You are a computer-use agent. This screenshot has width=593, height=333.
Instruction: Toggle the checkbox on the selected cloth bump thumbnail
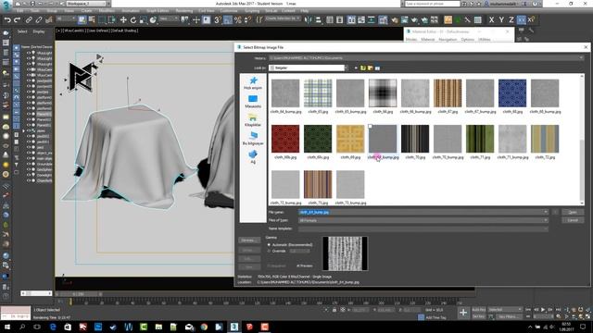coord(371,127)
